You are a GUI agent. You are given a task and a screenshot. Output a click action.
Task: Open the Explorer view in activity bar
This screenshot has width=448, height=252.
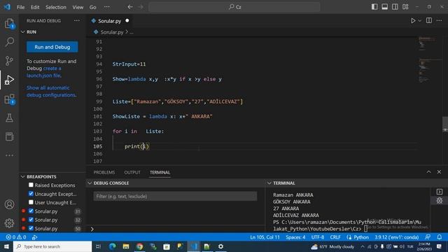pyautogui.click(x=9, y=23)
